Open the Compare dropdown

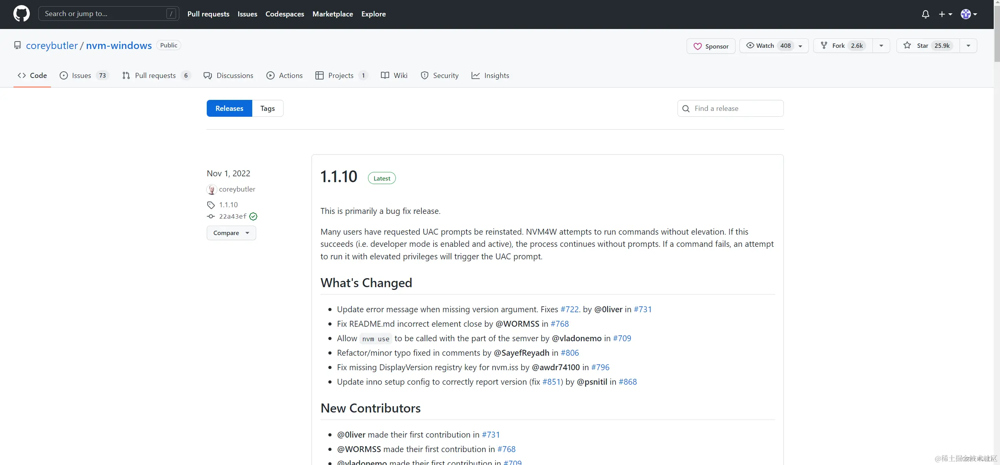point(231,233)
